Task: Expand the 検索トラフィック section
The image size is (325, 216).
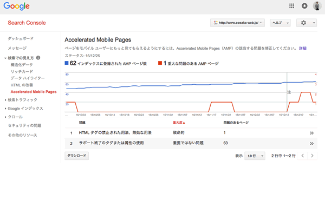Action: [x=5, y=100]
